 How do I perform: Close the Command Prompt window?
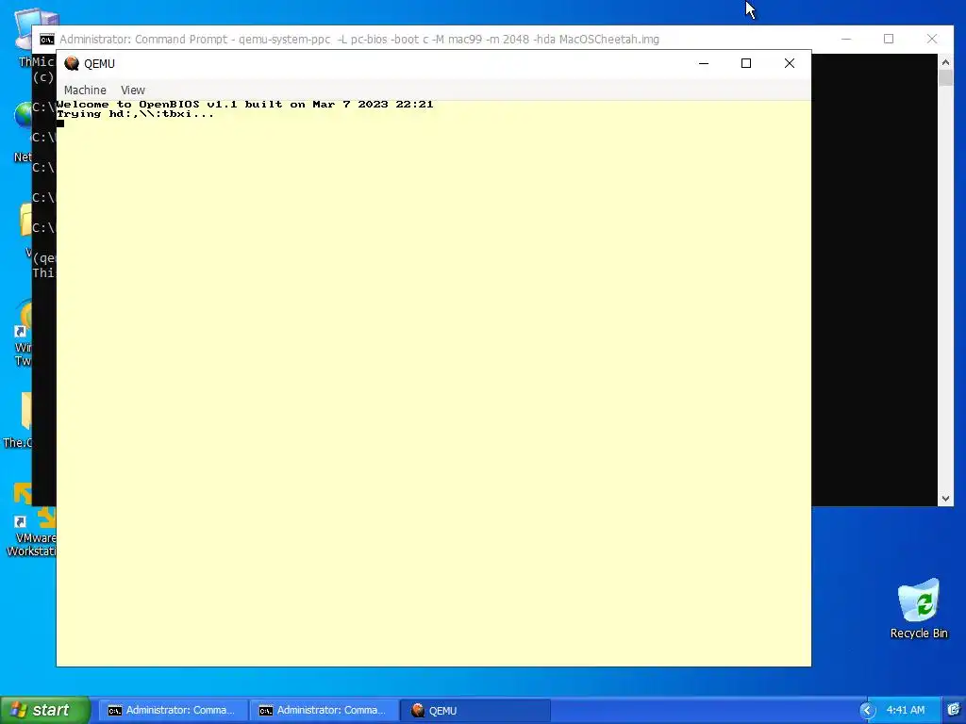(931, 39)
